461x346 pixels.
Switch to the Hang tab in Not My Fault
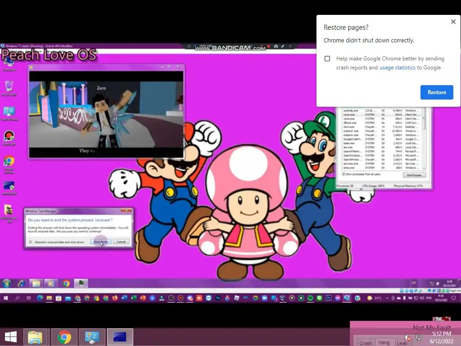click(384, 342)
